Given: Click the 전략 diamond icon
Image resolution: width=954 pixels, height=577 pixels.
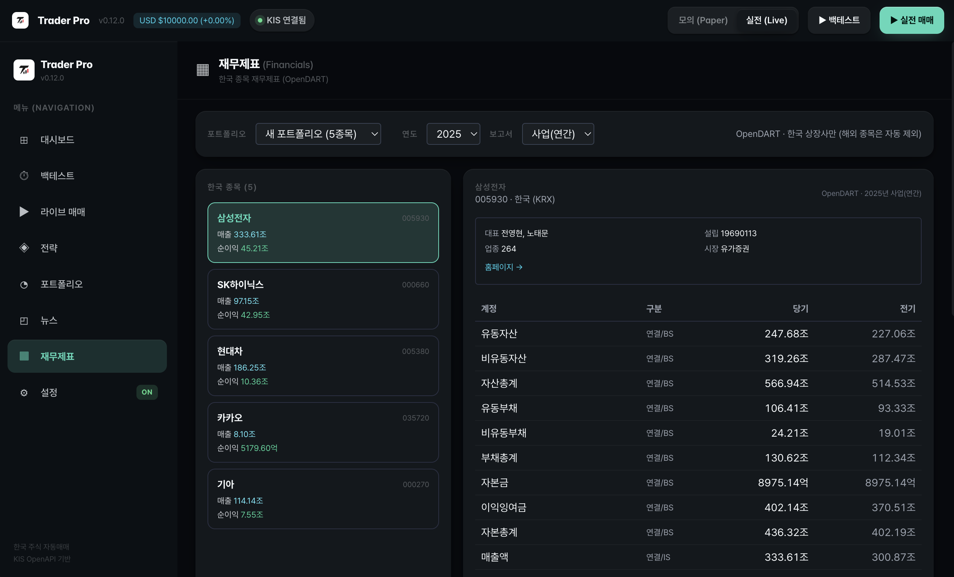Looking at the screenshot, I should click(24, 248).
